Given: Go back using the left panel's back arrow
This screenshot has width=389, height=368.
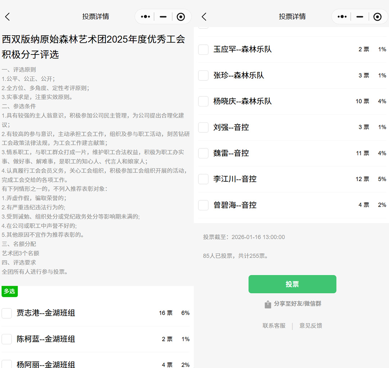Looking at the screenshot, I should [x=8, y=17].
